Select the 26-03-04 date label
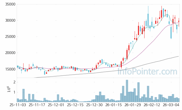The width and height of the screenshot is (182, 110). 171,105
